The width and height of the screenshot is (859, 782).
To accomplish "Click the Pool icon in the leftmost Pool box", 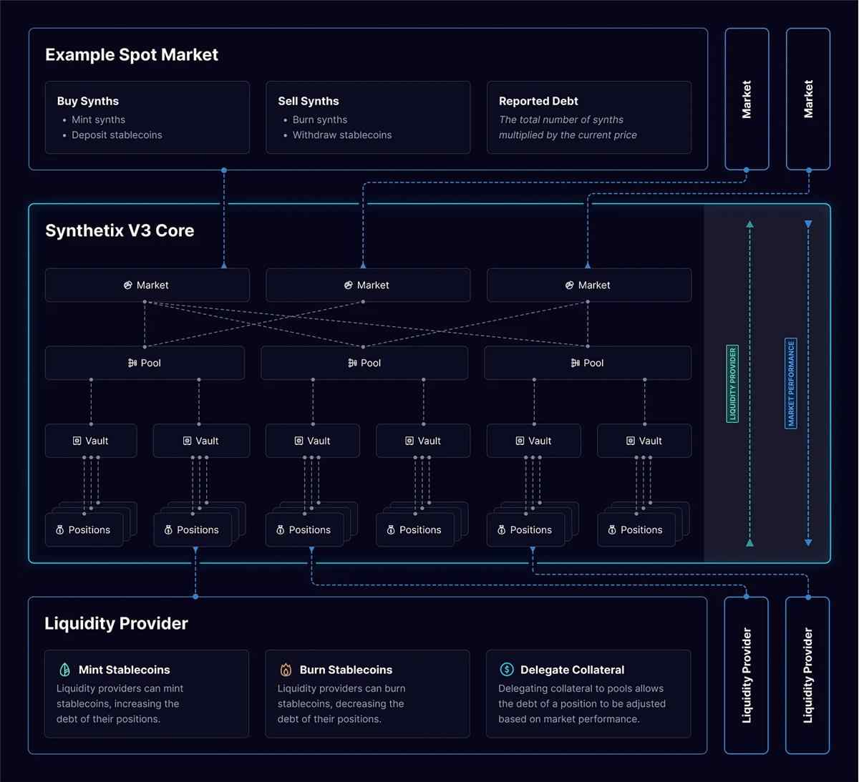I will click(132, 363).
